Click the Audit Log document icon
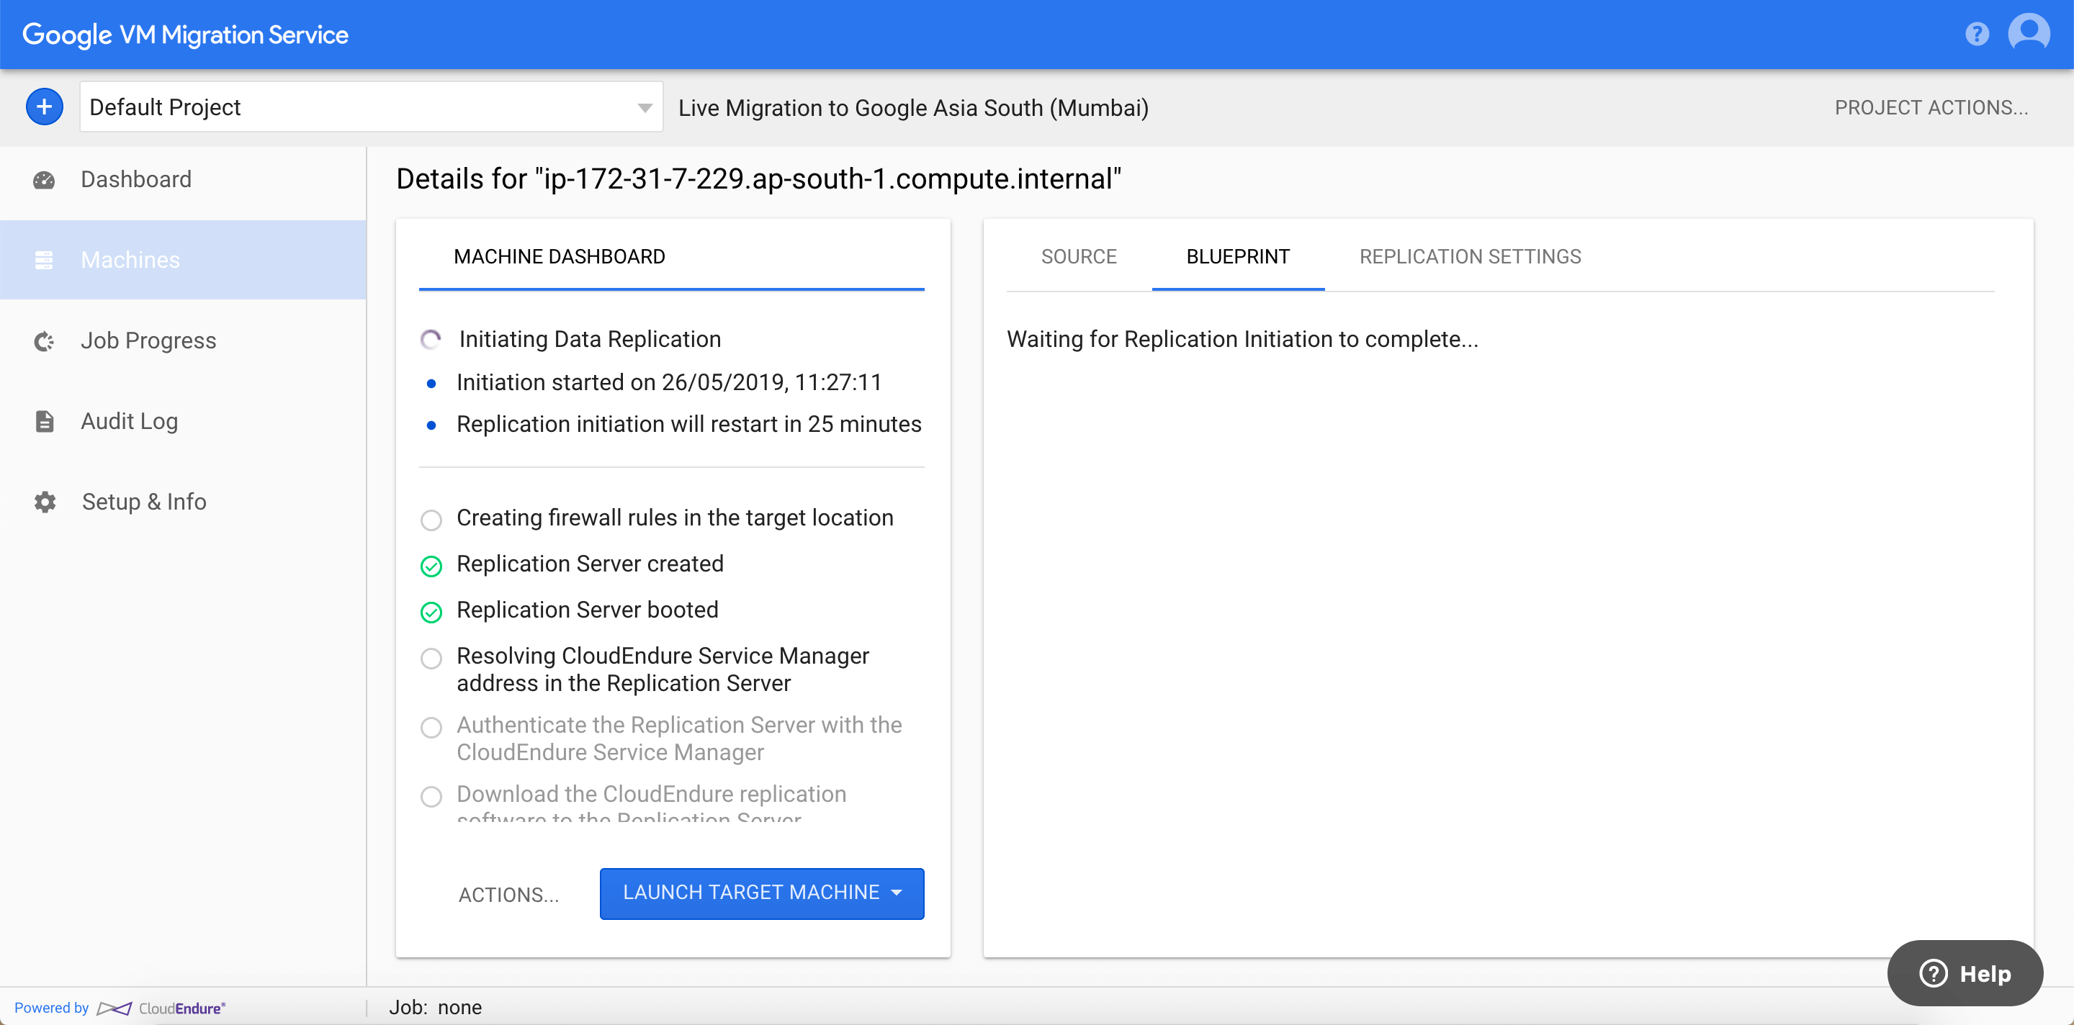 (44, 422)
